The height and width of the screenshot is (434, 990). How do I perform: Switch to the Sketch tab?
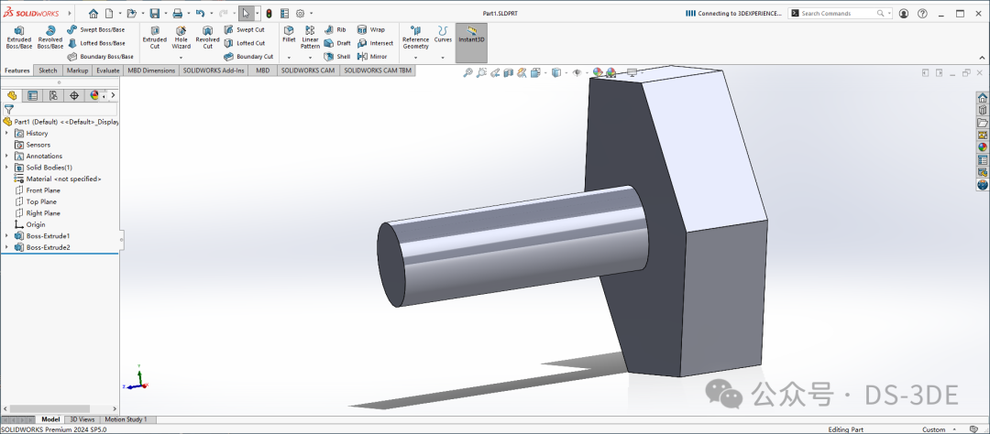point(48,71)
